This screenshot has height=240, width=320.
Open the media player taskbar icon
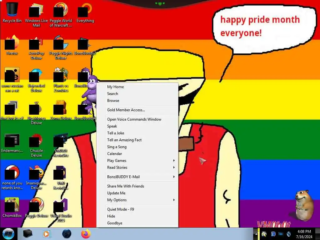[x=47, y=234]
